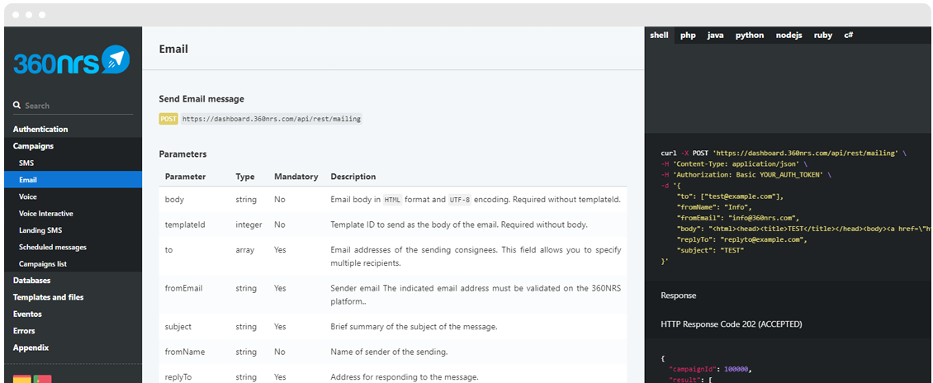Focus the Search input field
This screenshot has width=933, height=383.
[78, 106]
